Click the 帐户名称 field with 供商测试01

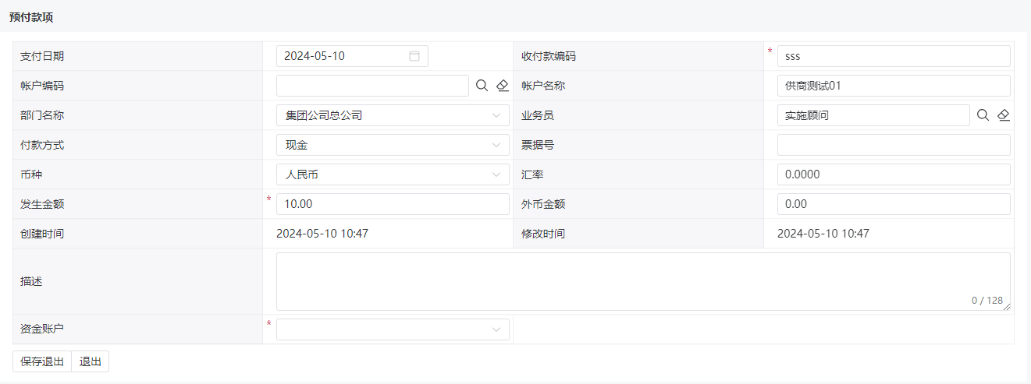(x=894, y=86)
